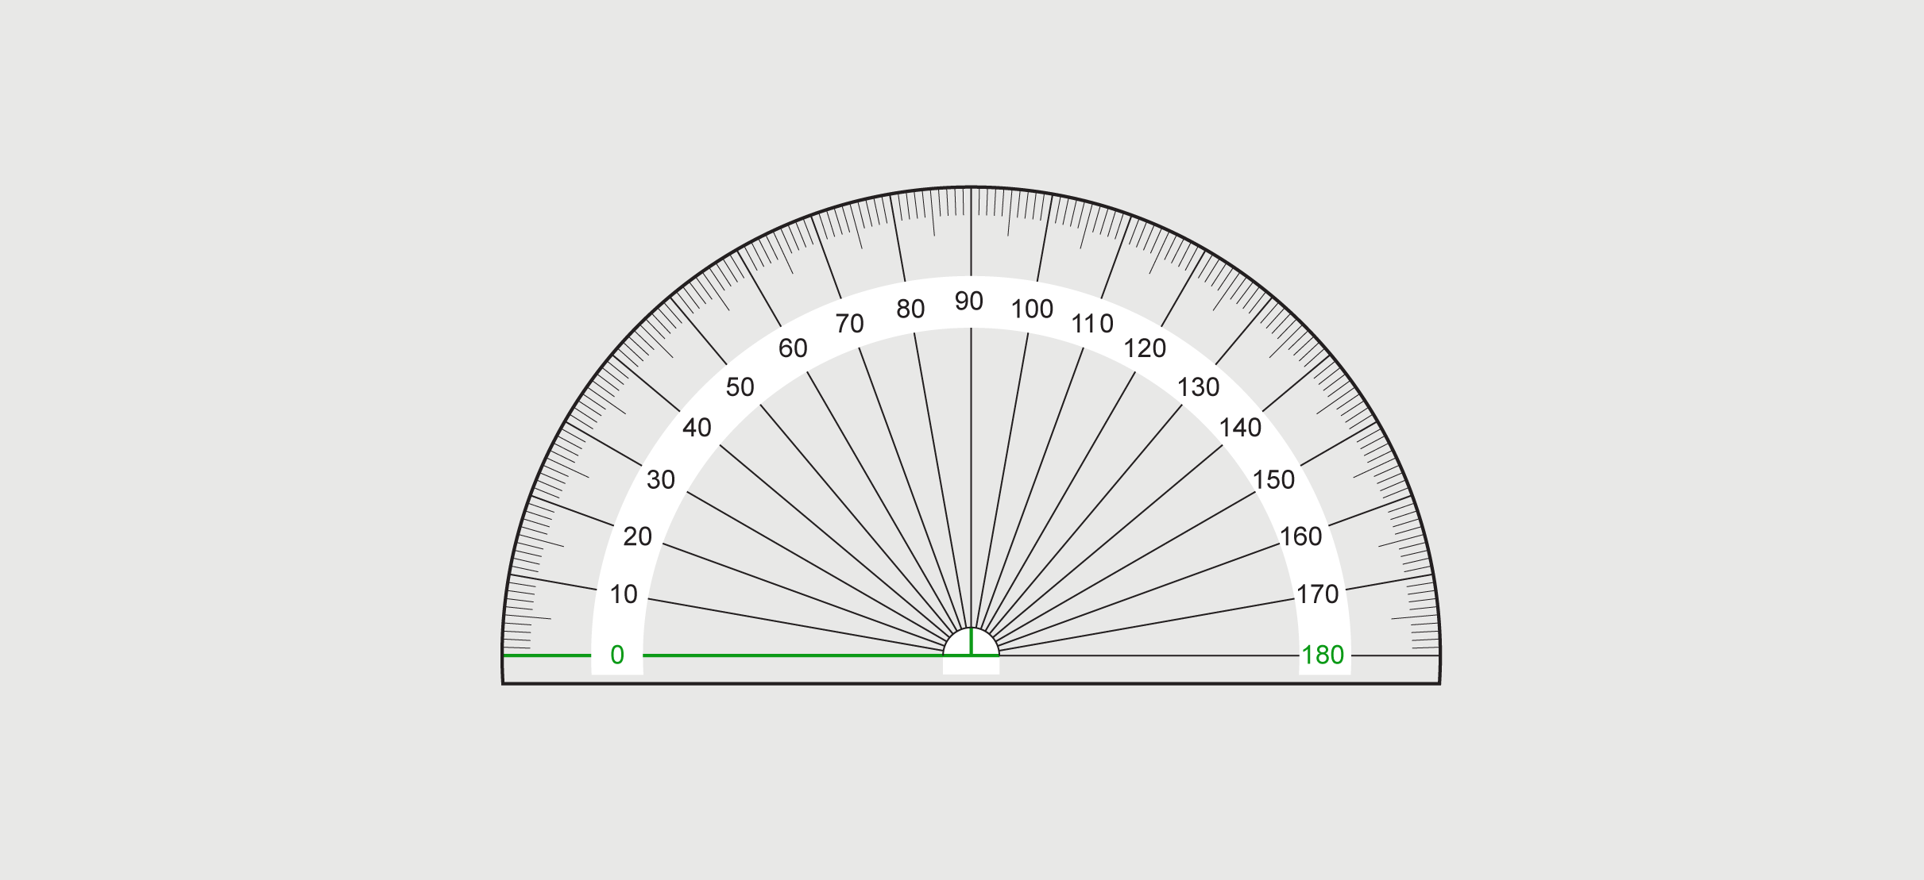Click the 150 degree label
Viewport: 1924px width, 880px height.
pyautogui.click(x=1274, y=479)
